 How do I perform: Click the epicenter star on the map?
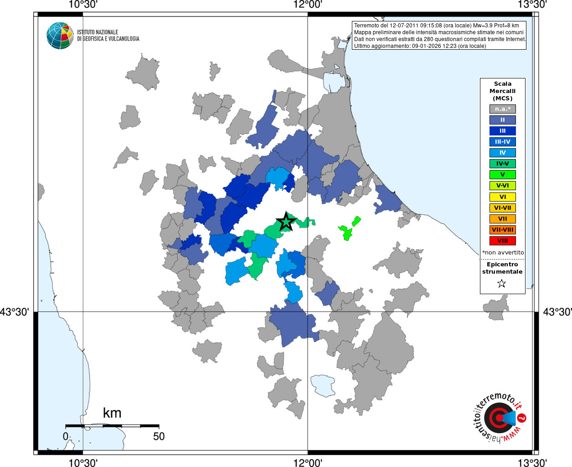286,222
